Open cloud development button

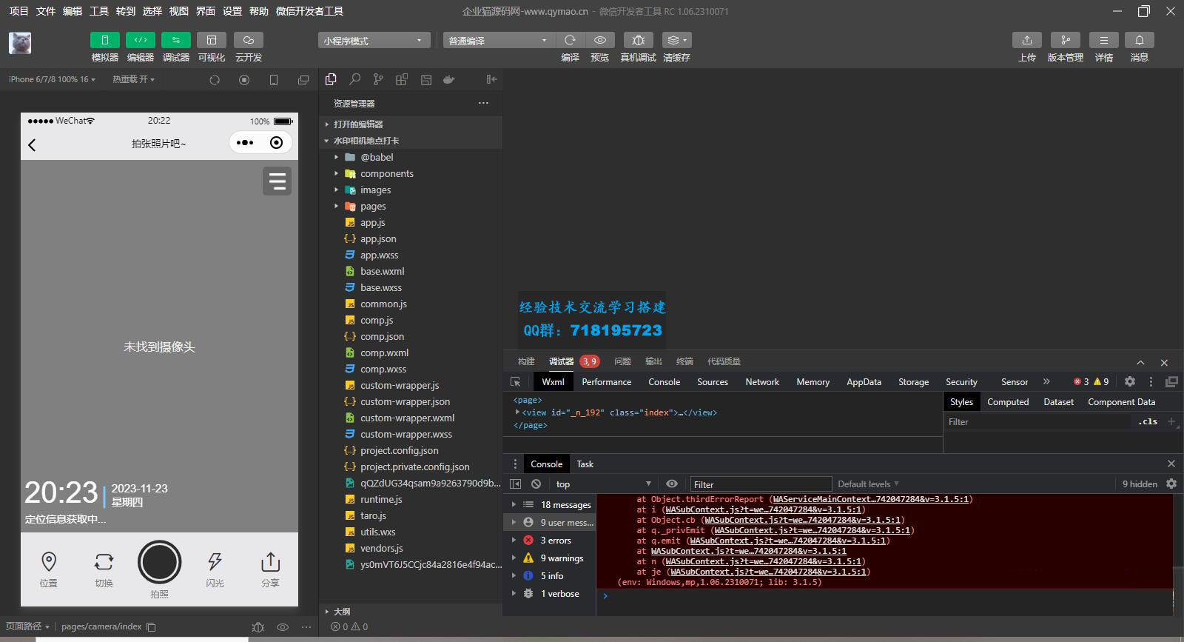249,40
